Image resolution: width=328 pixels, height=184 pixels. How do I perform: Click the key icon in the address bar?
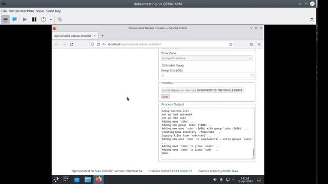104,44
